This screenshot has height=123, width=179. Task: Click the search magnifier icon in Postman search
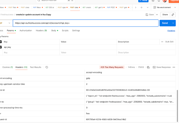point(39,1)
